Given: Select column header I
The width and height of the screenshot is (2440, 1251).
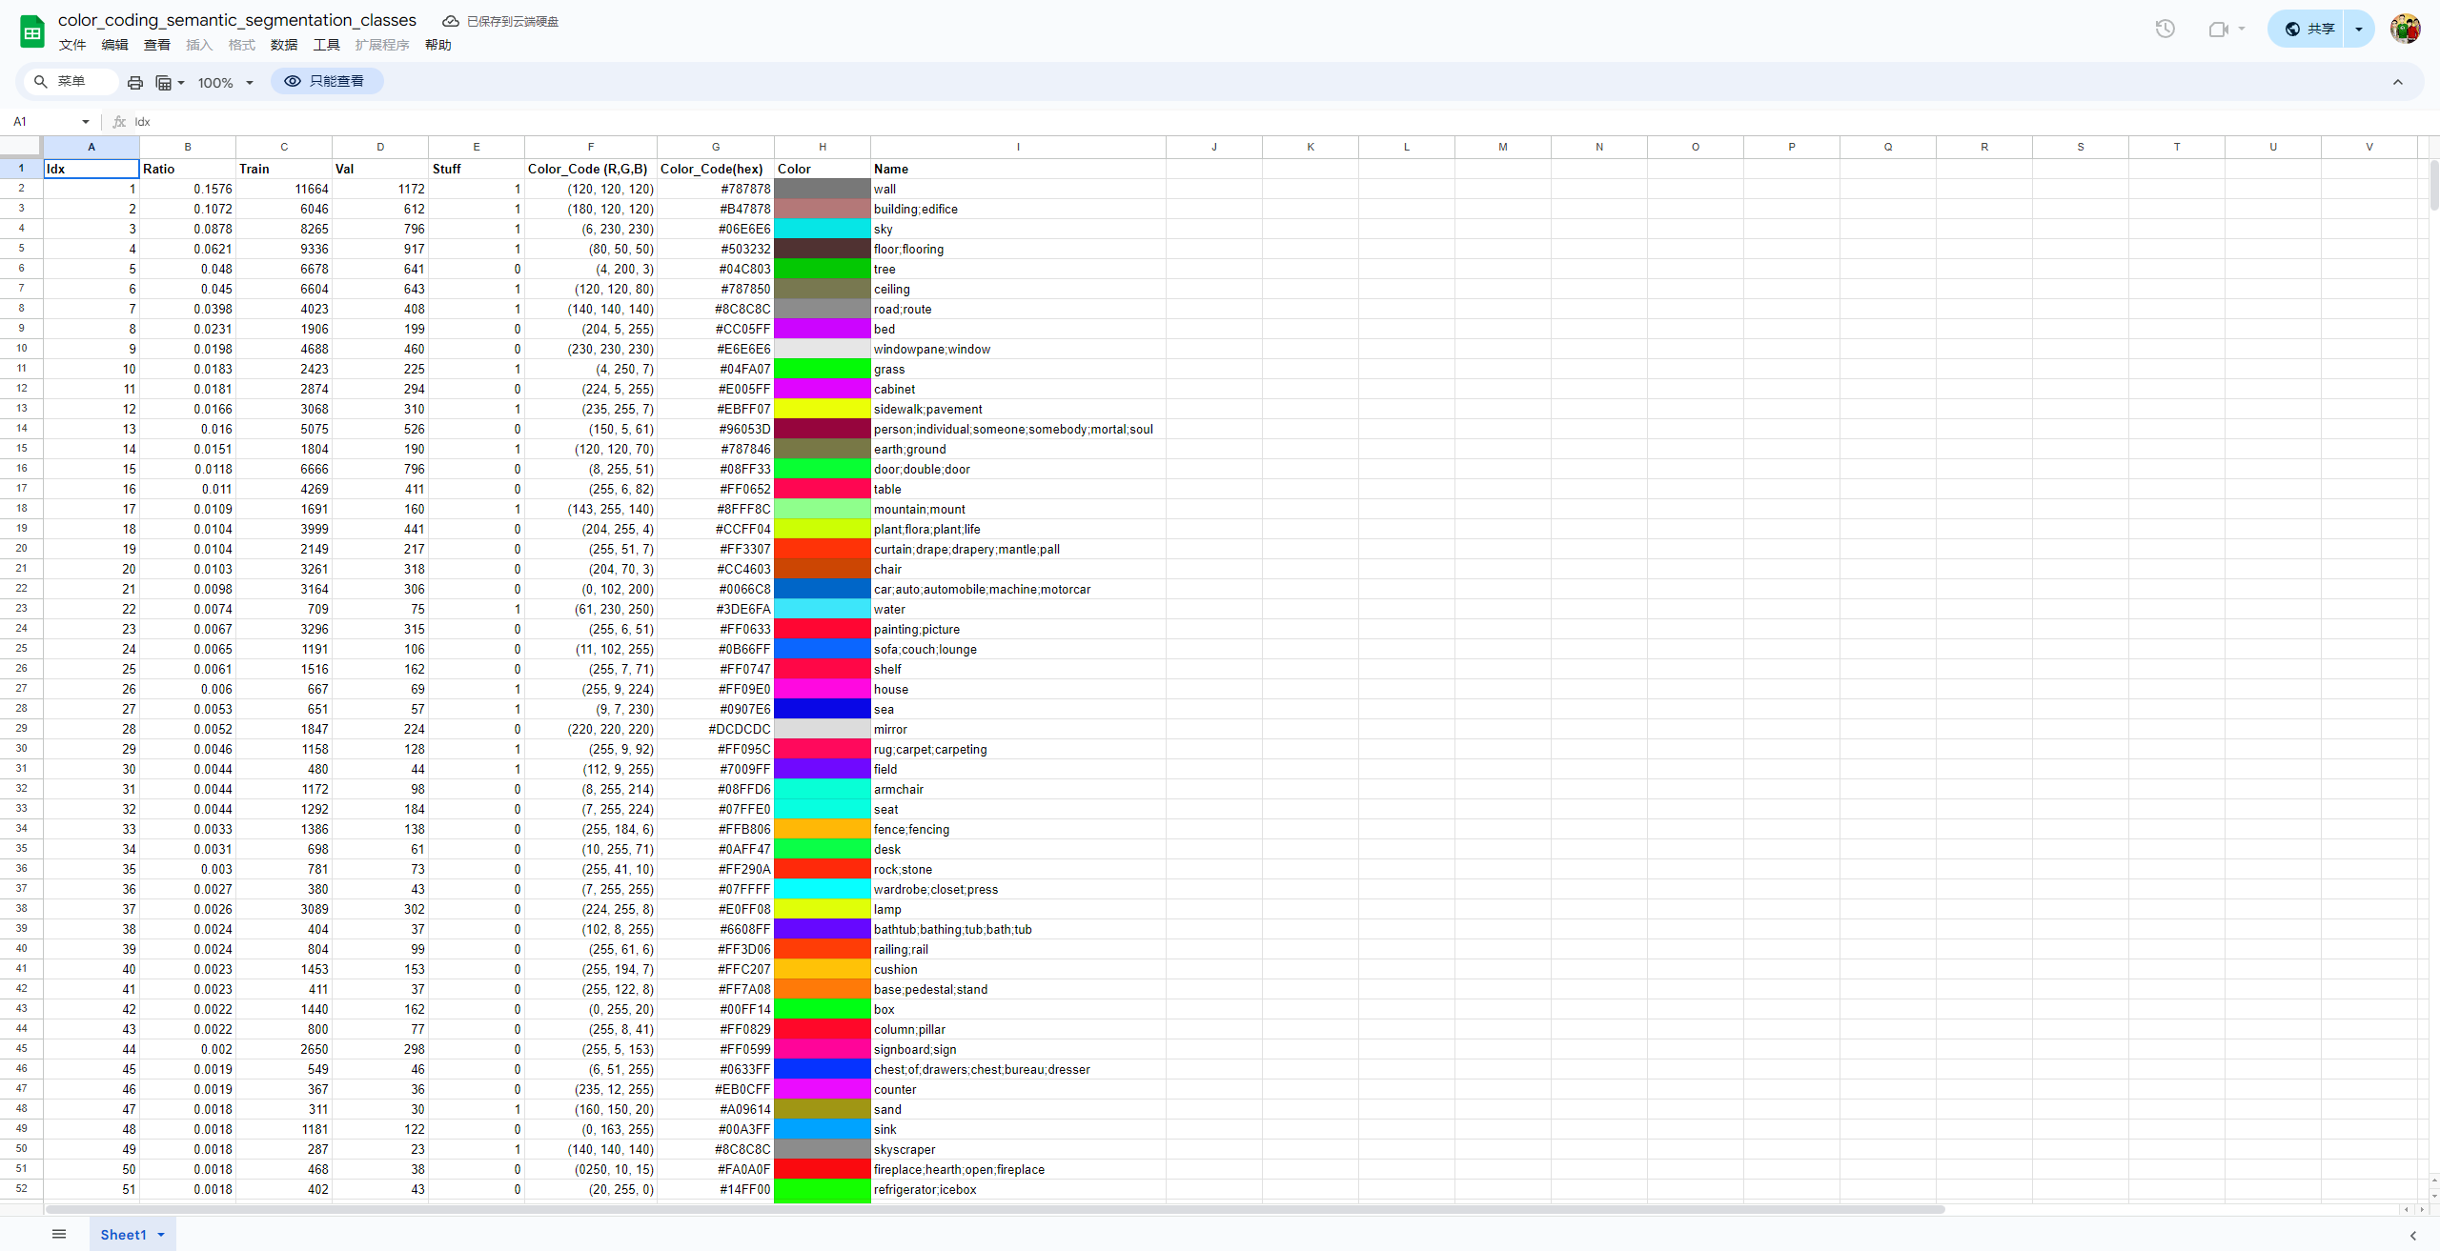Looking at the screenshot, I should (x=1018, y=147).
